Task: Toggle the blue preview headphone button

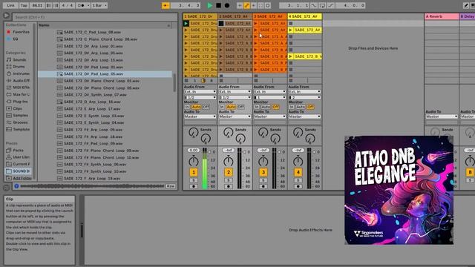Action: (16, 186)
